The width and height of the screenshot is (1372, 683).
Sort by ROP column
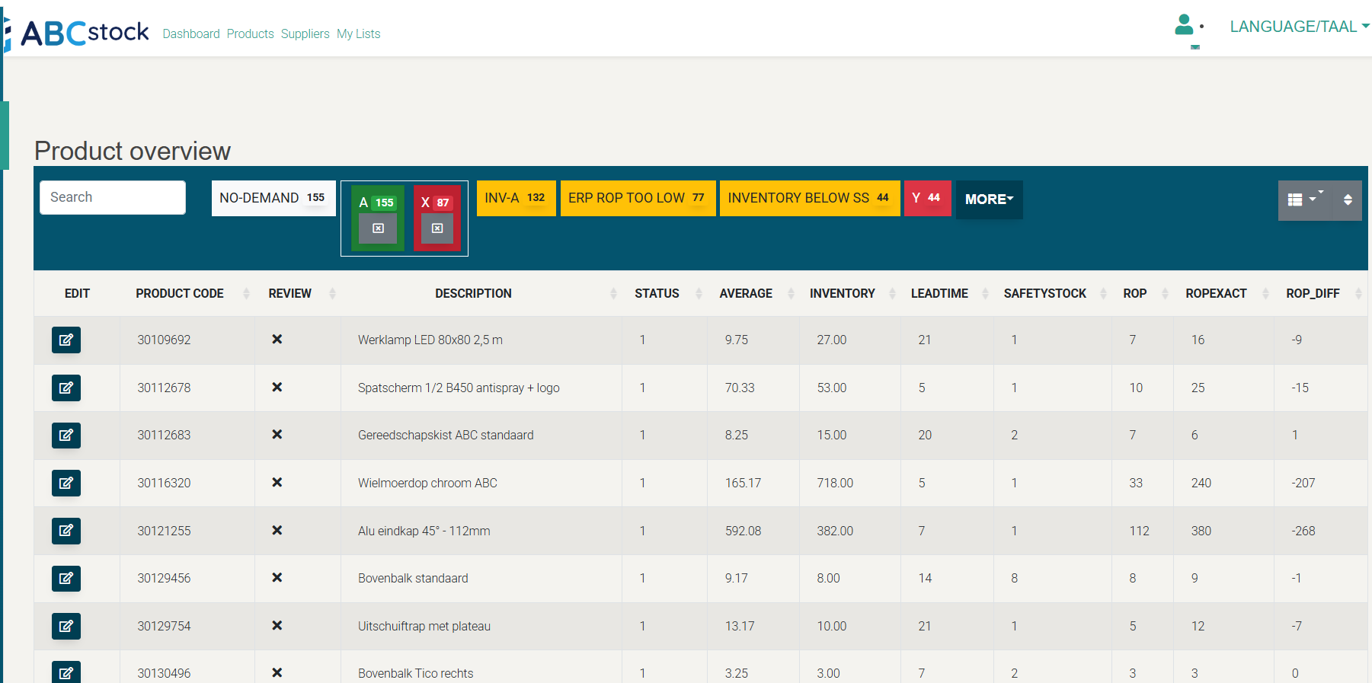[x=1143, y=293]
